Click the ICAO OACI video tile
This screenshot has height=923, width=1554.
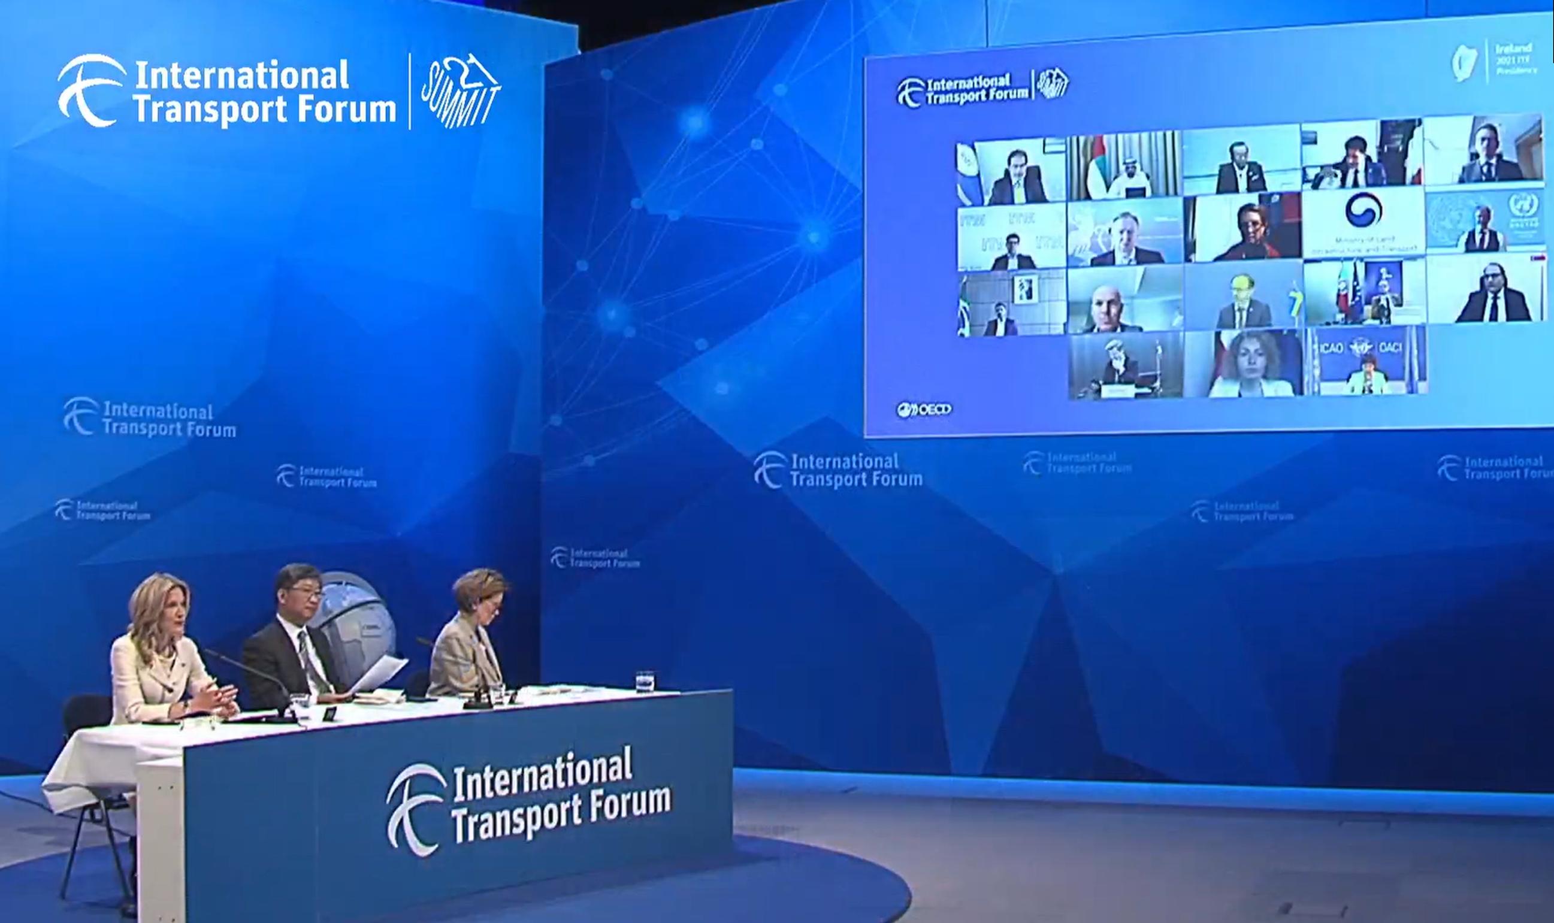point(1365,360)
